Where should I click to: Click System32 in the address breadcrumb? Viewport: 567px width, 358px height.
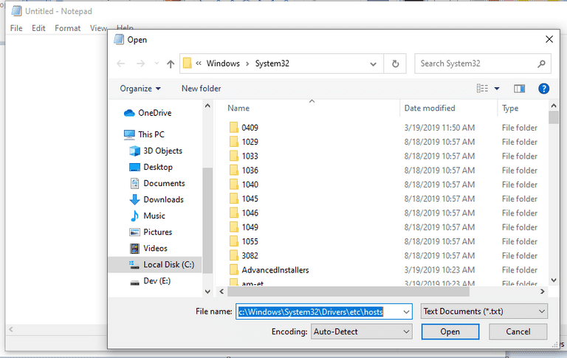(272, 63)
